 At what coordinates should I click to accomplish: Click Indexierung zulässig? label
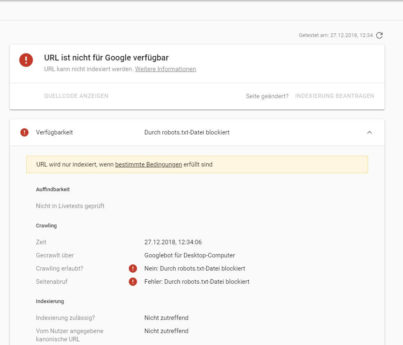(66, 318)
